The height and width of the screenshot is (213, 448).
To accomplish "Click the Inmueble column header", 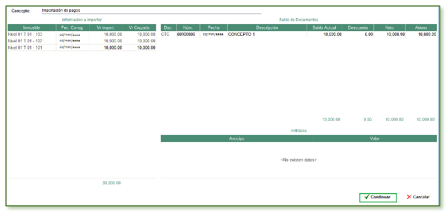I will (32, 28).
